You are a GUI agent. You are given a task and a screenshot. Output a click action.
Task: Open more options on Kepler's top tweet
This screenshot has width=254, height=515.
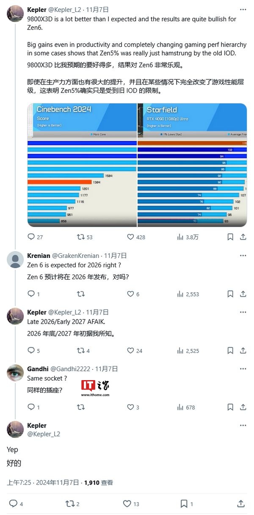(243, 9)
